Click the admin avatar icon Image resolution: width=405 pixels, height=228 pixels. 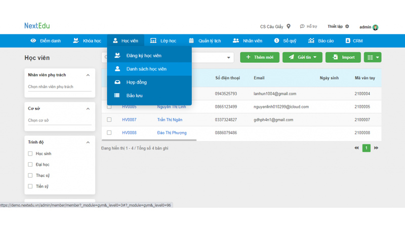click(x=376, y=27)
